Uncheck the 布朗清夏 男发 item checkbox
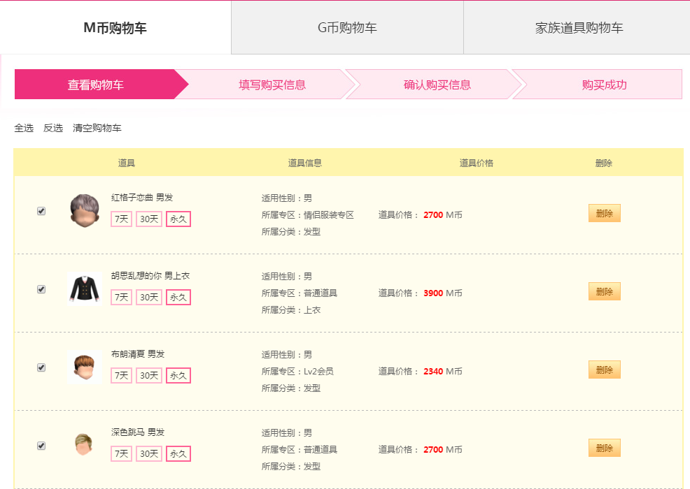The image size is (690, 489). point(41,367)
